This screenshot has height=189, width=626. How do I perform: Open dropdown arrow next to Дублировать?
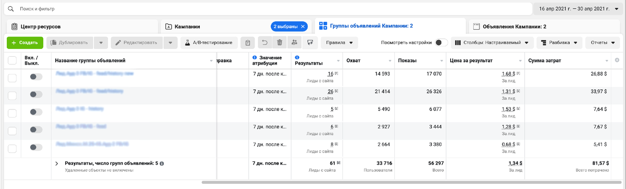coord(102,43)
